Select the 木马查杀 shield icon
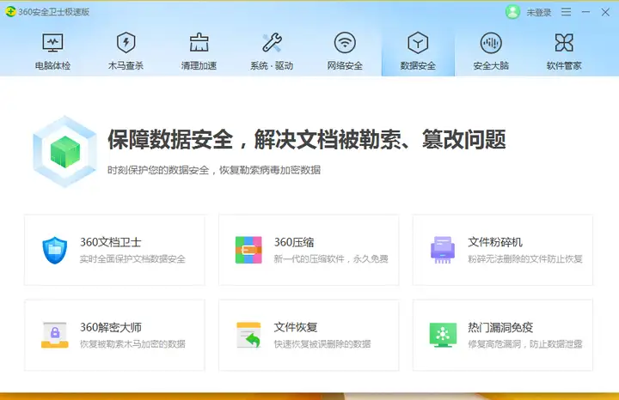 pos(126,43)
